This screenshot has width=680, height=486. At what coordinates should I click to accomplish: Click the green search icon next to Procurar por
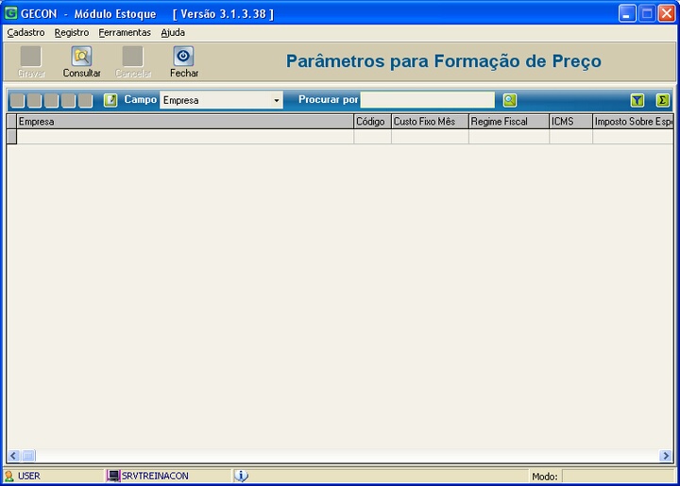pyautogui.click(x=510, y=100)
